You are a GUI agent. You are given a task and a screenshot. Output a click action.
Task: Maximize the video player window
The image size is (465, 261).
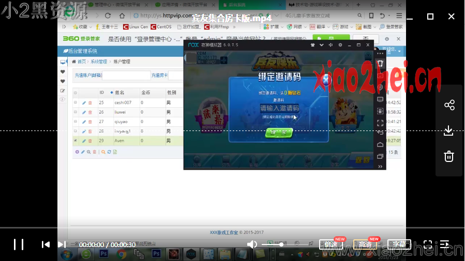click(x=430, y=17)
